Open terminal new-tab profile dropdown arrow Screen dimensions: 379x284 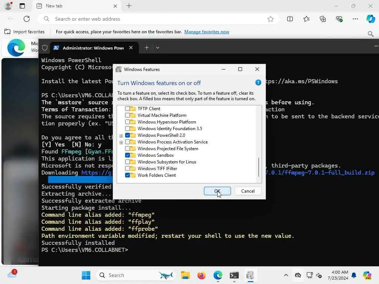click(158, 48)
